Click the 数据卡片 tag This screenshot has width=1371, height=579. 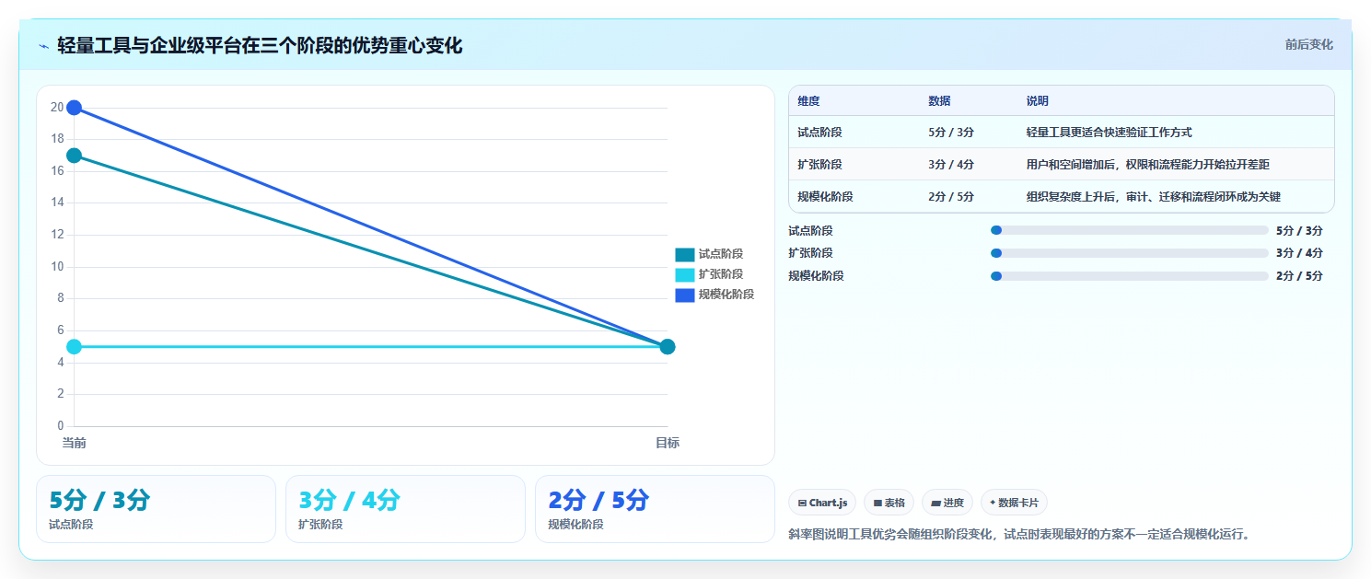(1014, 503)
